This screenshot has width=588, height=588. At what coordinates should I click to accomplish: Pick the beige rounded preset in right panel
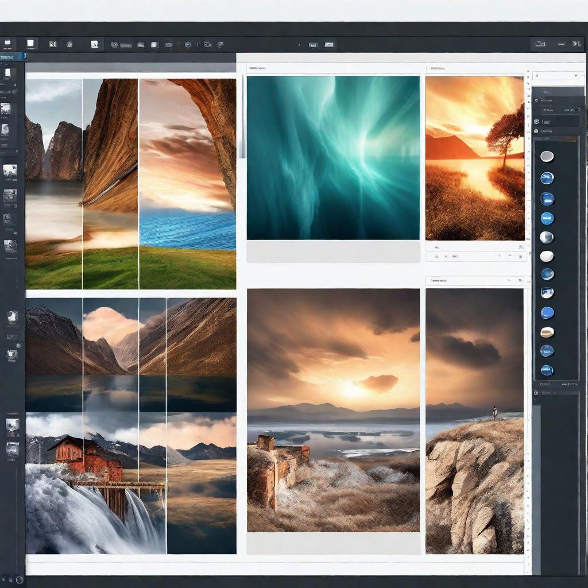pyautogui.click(x=547, y=332)
